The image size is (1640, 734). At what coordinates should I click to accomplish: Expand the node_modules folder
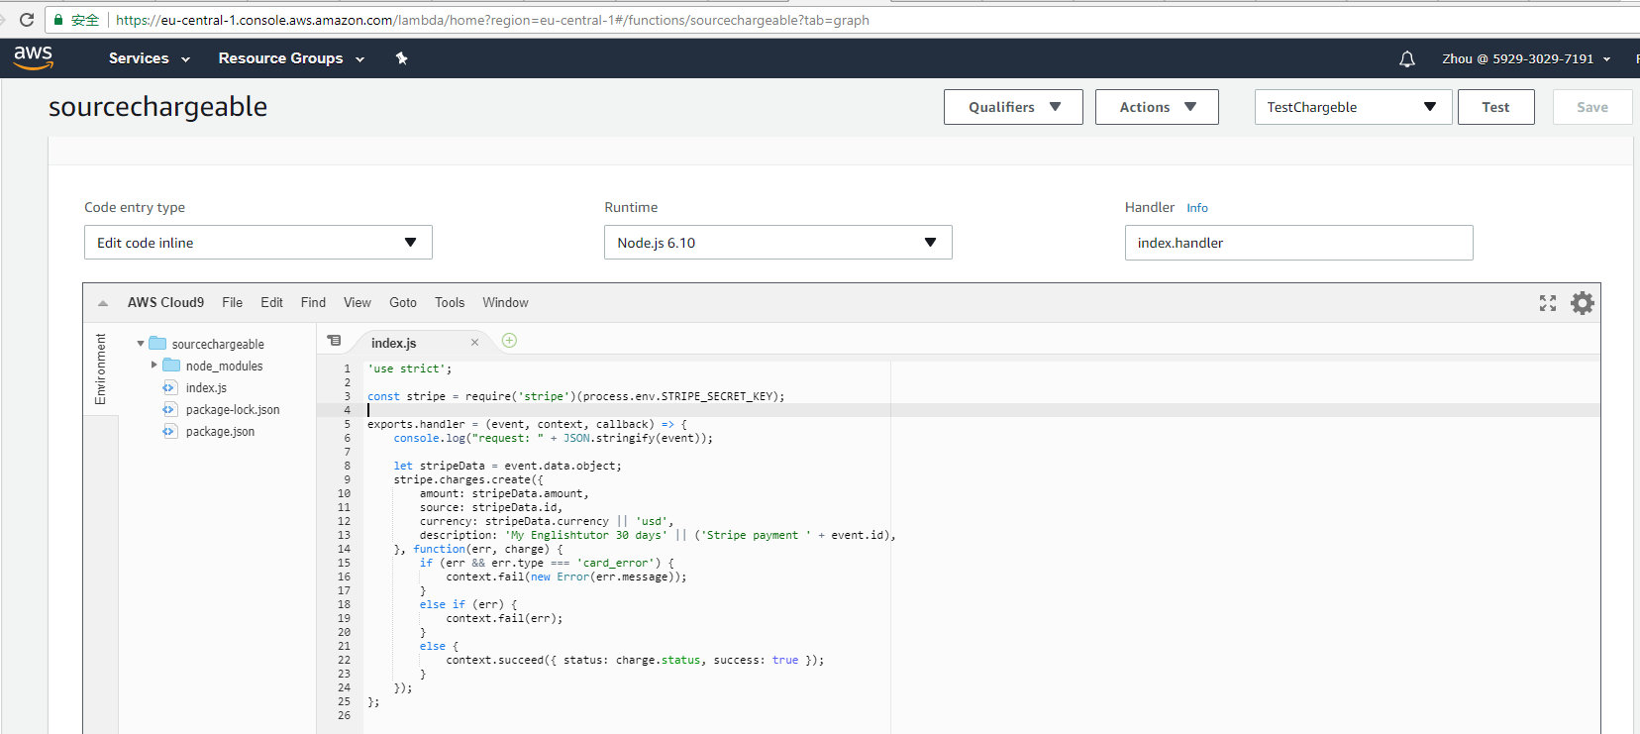(154, 366)
